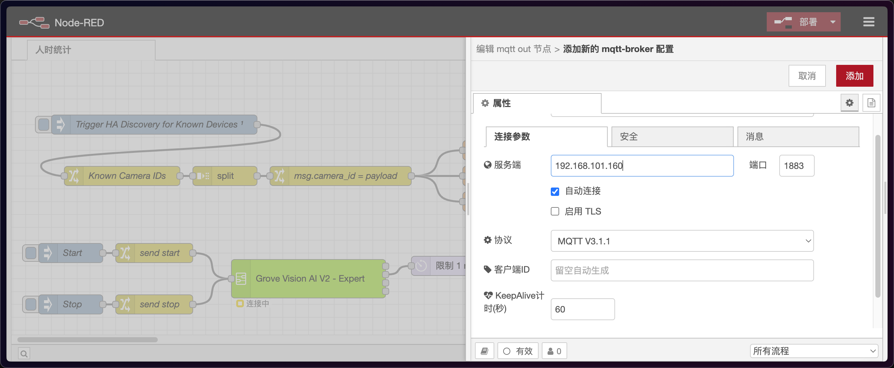
Task: Switch to the 安全 security tab
Action: pyautogui.click(x=672, y=137)
